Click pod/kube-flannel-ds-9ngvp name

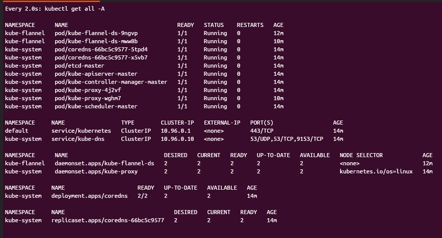pyautogui.click(x=96, y=33)
